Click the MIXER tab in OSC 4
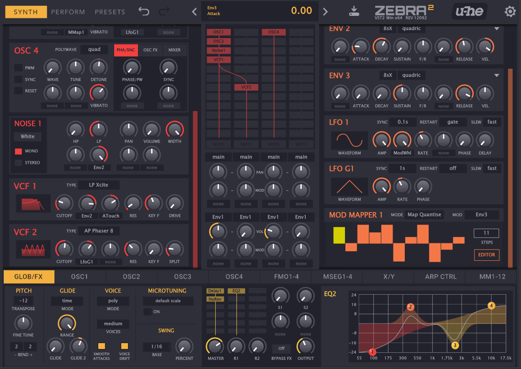Screen dimensions: 521x369 pos(174,50)
